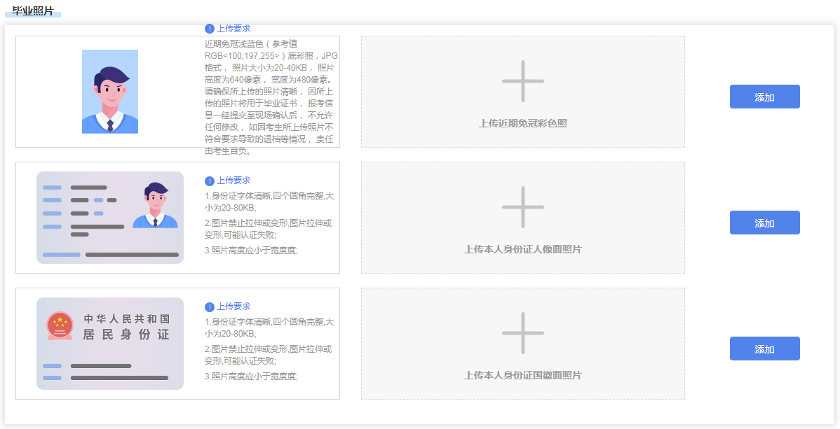Select the sample ID card portrait side image

(x=110, y=218)
